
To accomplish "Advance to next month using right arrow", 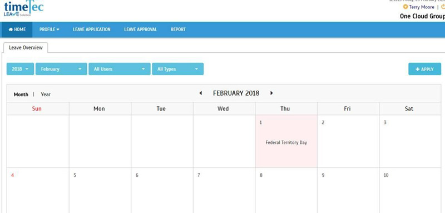I will click(x=271, y=93).
